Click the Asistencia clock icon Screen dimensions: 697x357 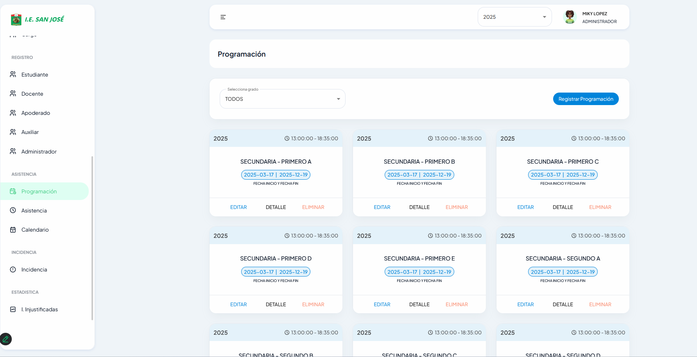coord(13,211)
